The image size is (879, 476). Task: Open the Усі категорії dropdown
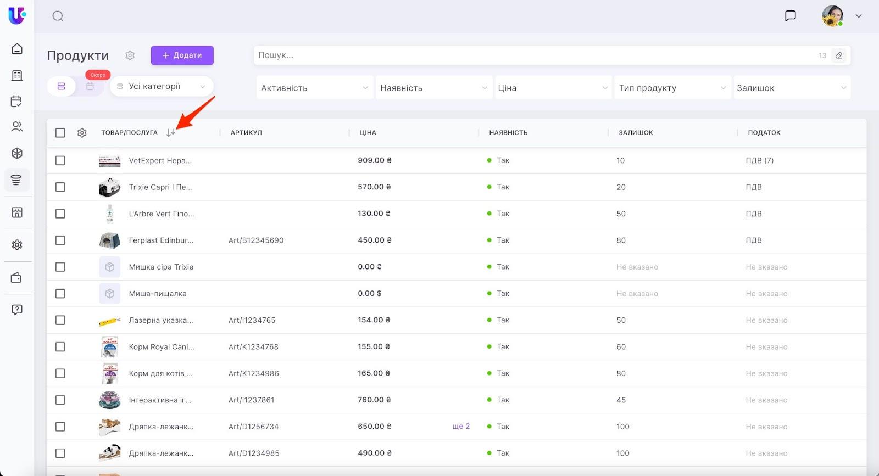(162, 86)
